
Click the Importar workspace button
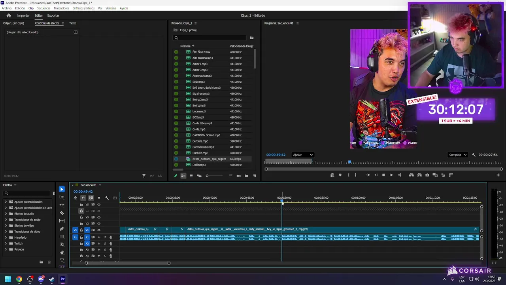pyautogui.click(x=23, y=15)
